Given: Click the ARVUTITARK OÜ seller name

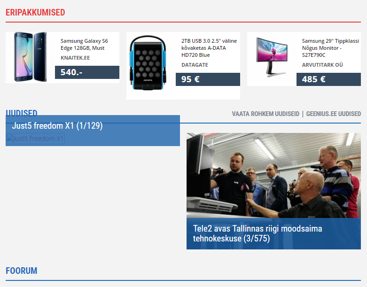Looking at the screenshot, I should coord(322,65).
